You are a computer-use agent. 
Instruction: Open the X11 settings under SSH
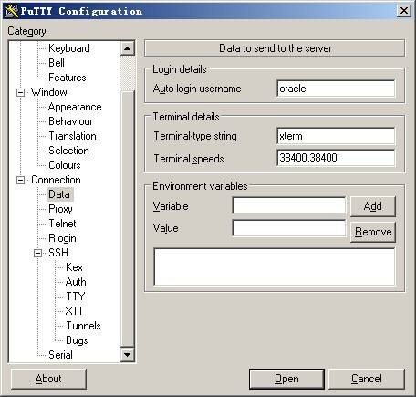[x=74, y=311]
